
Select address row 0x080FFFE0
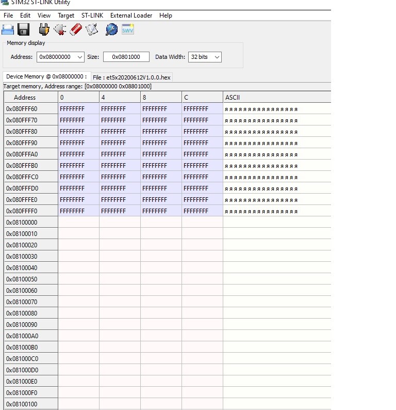point(31,199)
